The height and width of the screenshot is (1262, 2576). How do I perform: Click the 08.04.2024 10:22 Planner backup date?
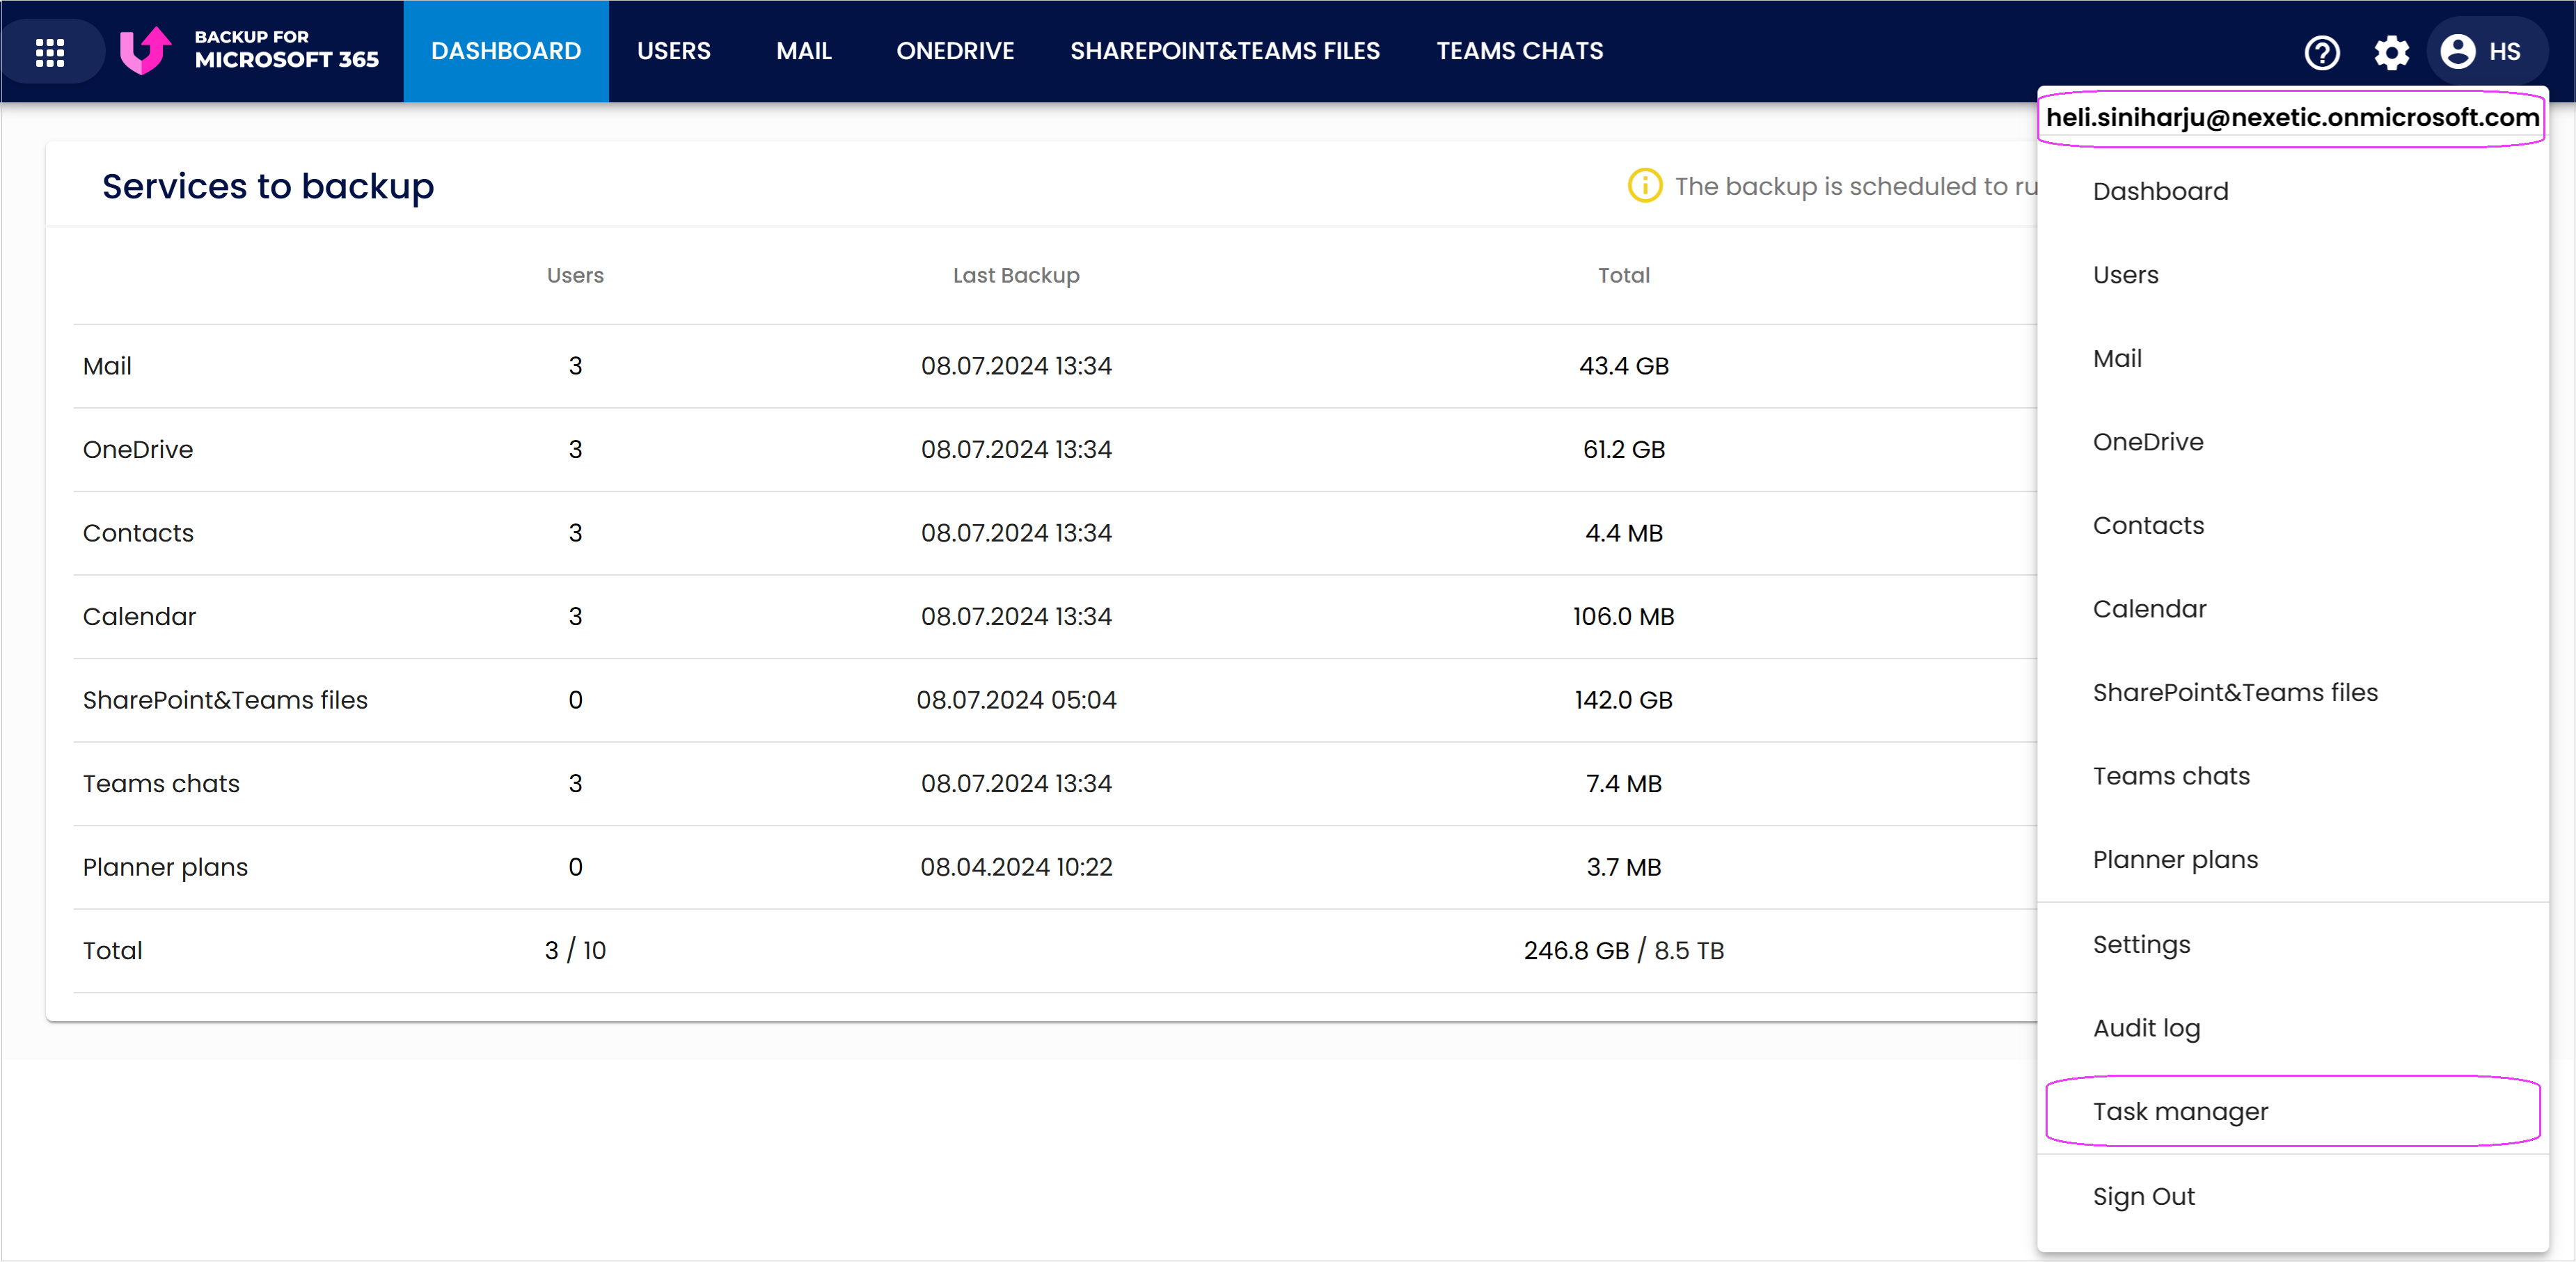(x=1016, y=867)
